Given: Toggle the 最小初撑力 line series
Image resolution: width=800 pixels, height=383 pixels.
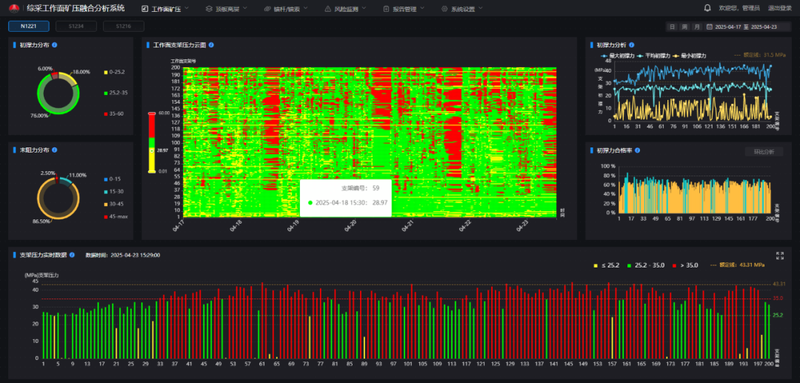Looking at the screenshot, I should [690, 56].
